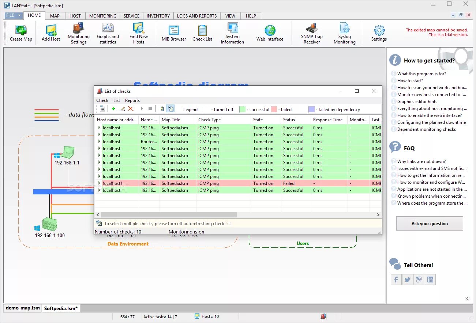Expand the localhost1 failed check row
Viewport: 476px width, 323px height.
[99, 183]
